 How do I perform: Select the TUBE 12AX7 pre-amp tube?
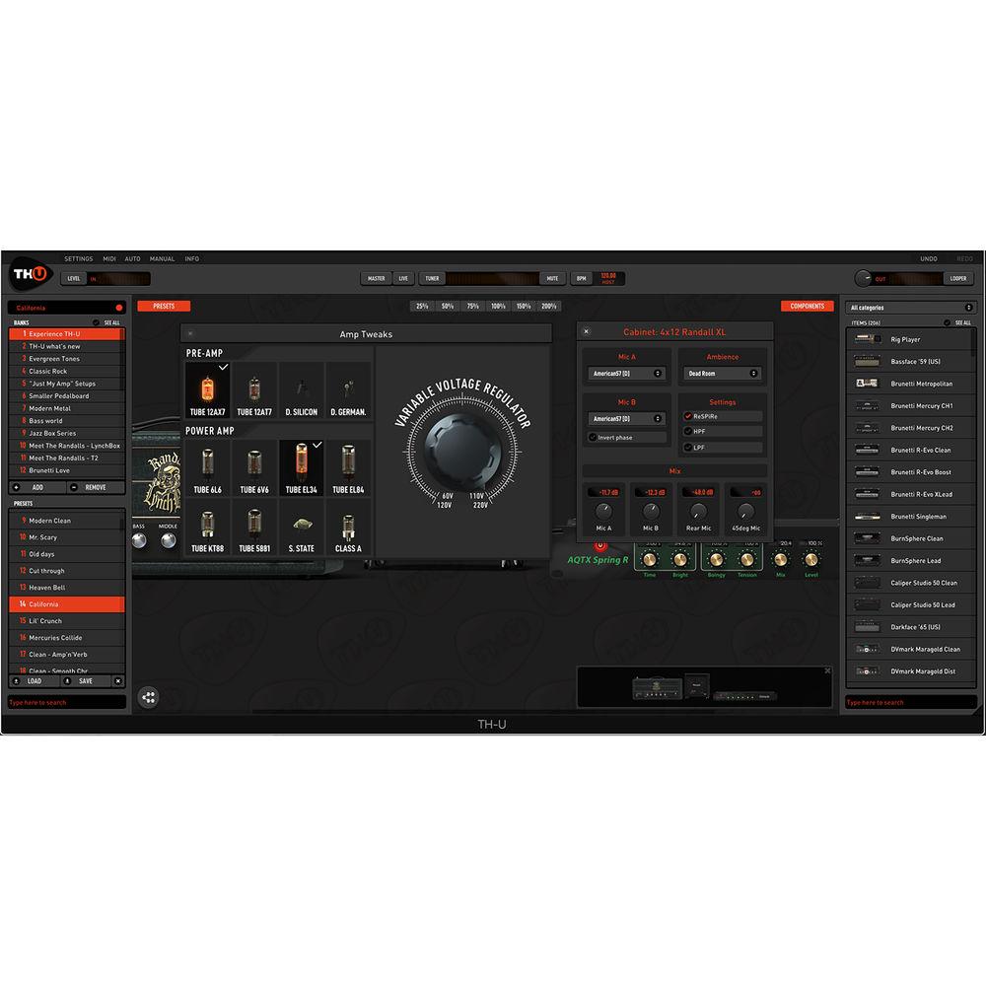208,388
